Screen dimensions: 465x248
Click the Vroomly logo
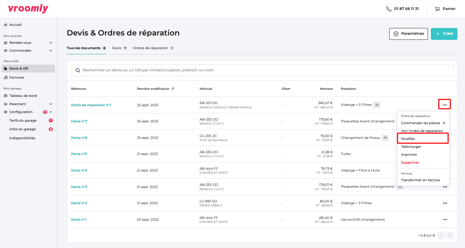pos(28,9)
